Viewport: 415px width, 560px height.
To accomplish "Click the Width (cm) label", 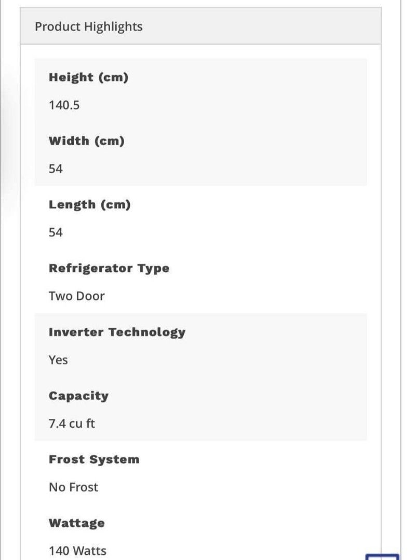I will tap(87, 141).
